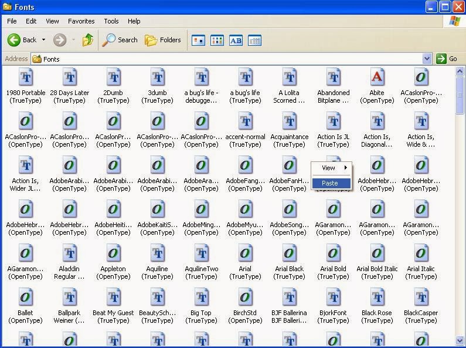Select the Acquaintance TrueType font

[289, 130]
